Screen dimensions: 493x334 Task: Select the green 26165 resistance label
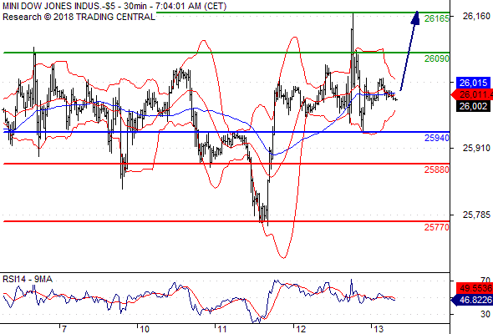point(437,19)
